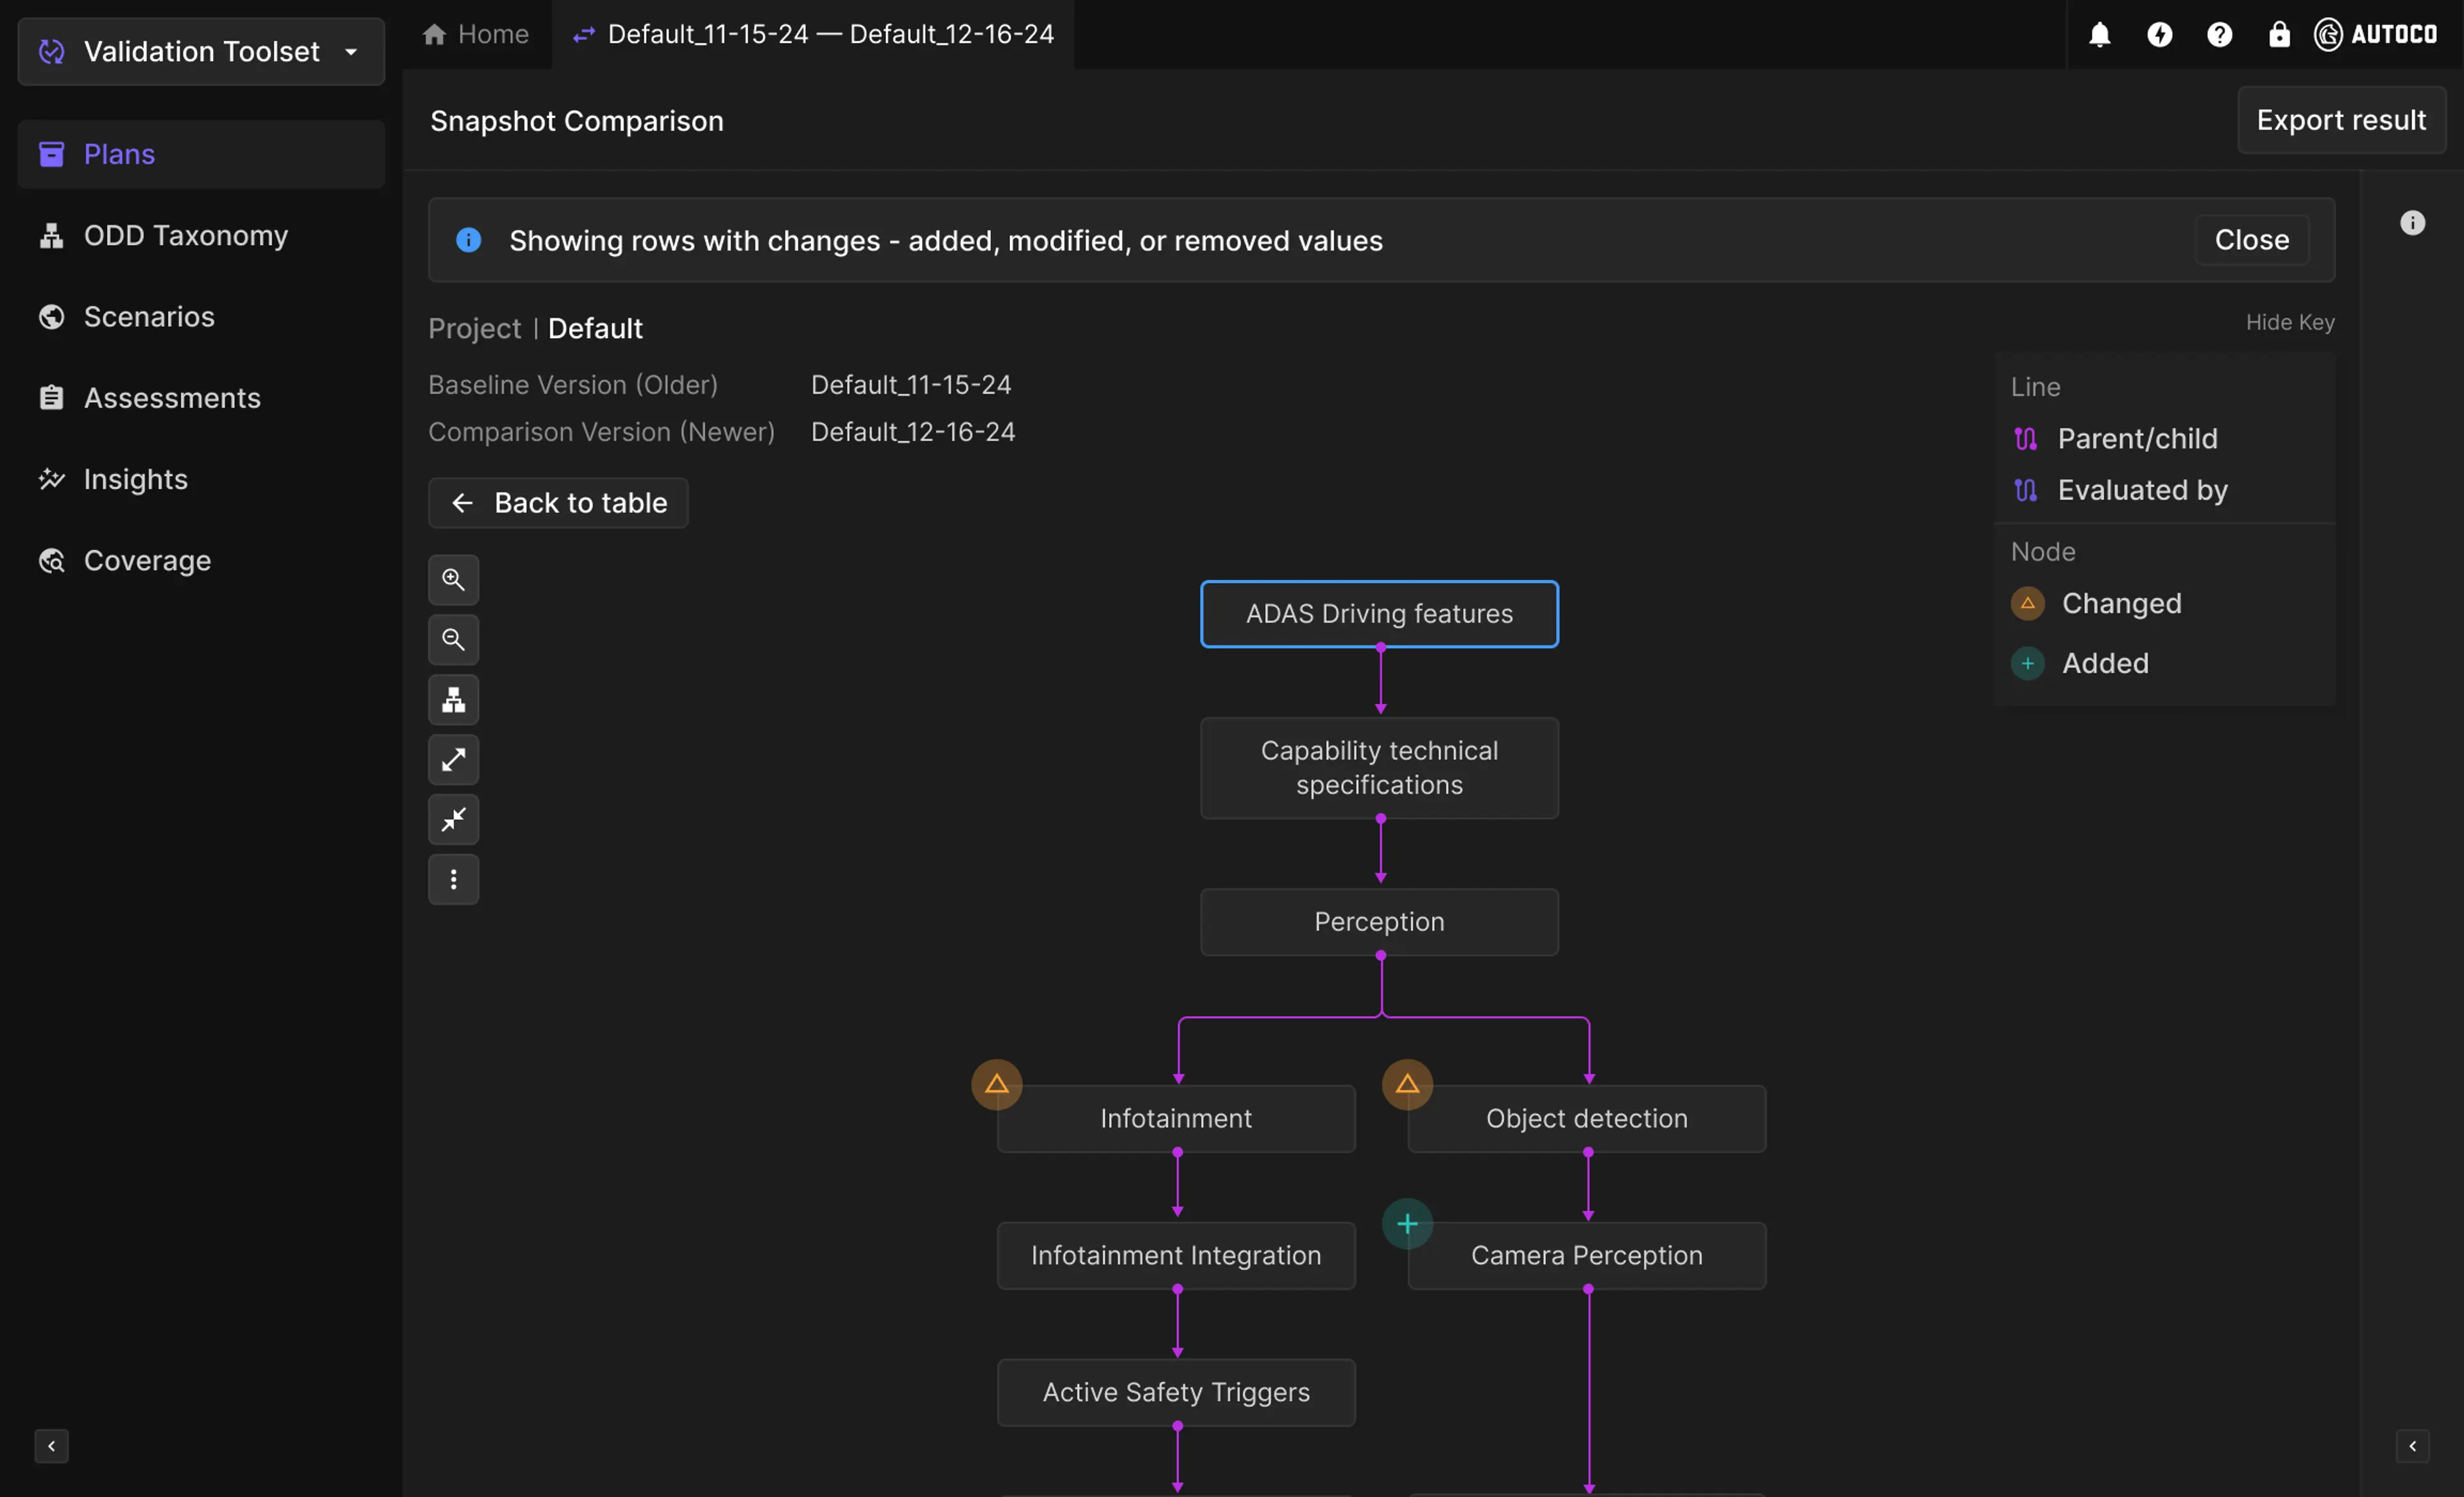
Task: Click the changed warning badge on Infotainment
Action: pos(997,1084)
